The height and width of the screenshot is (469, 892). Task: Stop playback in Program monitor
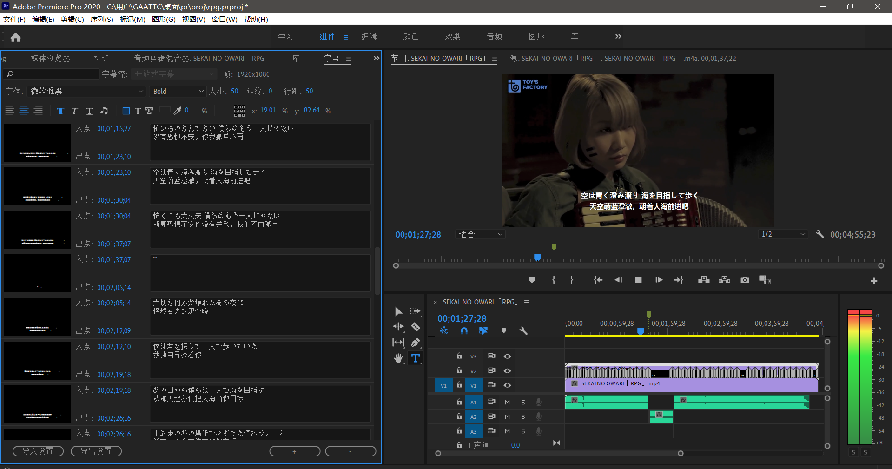pyautogui.click(x=638, y=280)
